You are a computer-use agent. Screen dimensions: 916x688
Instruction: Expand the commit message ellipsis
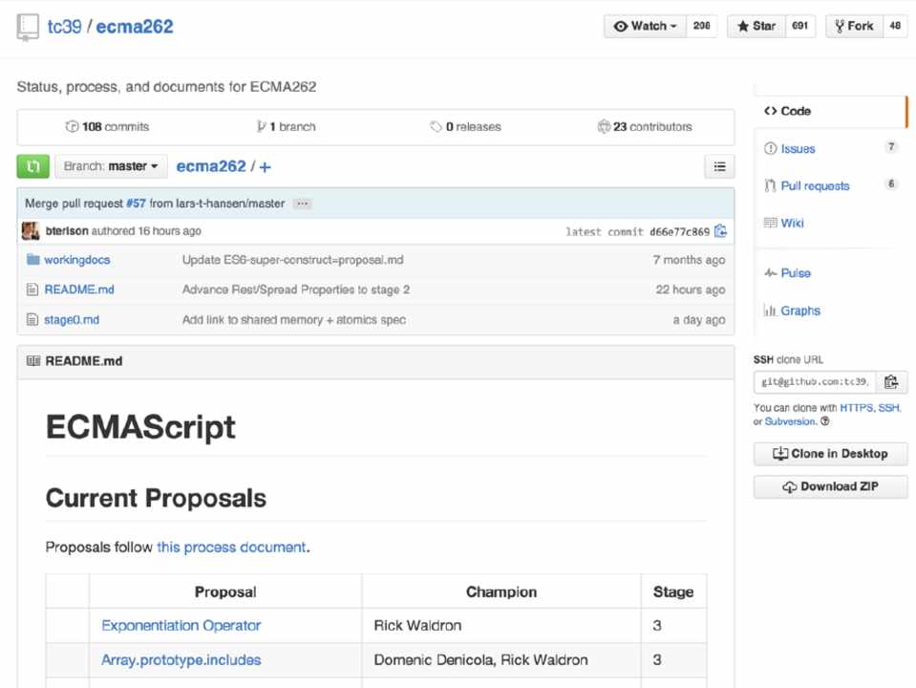pos(302,204)
